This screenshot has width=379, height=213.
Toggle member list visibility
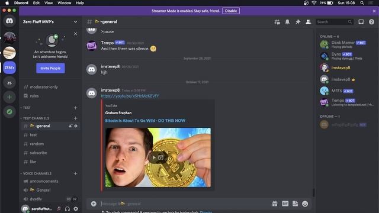(x=308, y=22)
